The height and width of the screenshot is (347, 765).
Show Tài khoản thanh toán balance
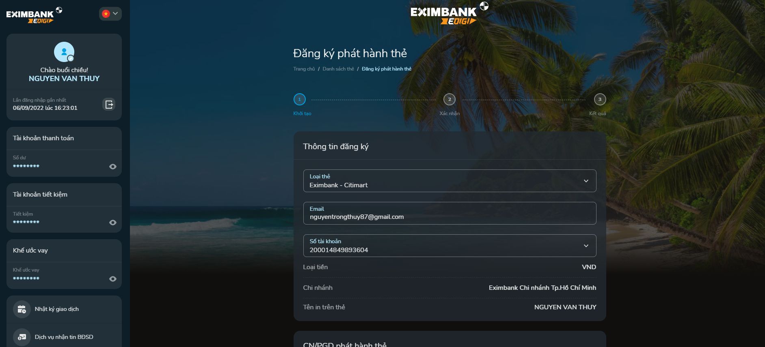coord(113,167)
